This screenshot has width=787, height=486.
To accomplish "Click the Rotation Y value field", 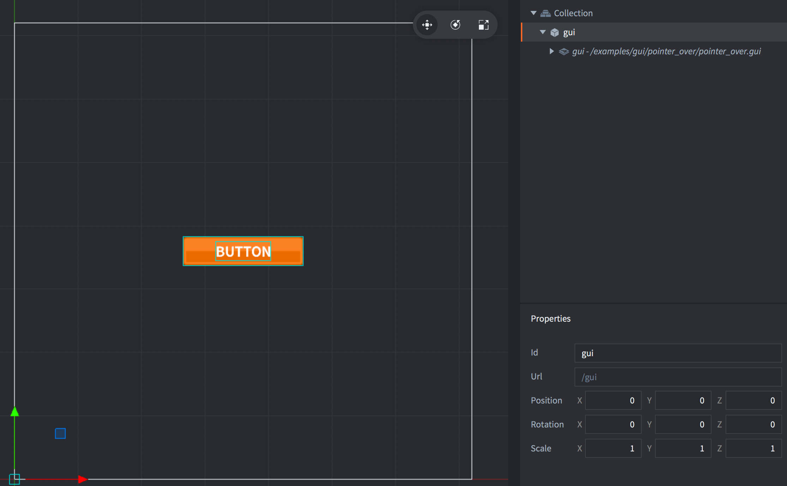I will [x=683, y=424].
